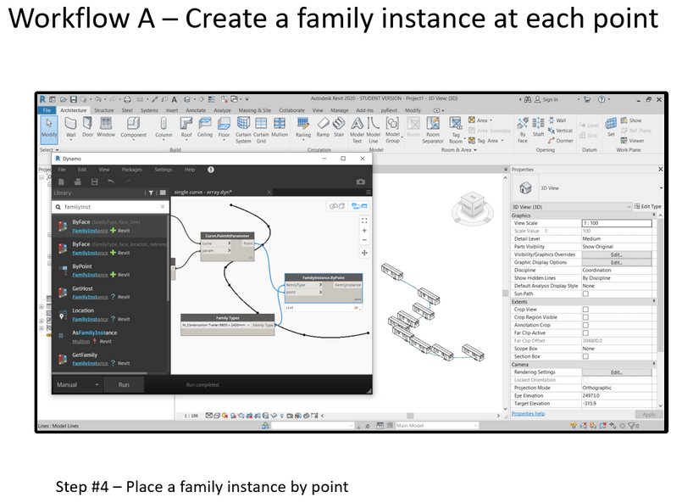Screen dimensions: 693x503
Task: Open the Manual run mode dropdown
Action: (x=77, y=384)
